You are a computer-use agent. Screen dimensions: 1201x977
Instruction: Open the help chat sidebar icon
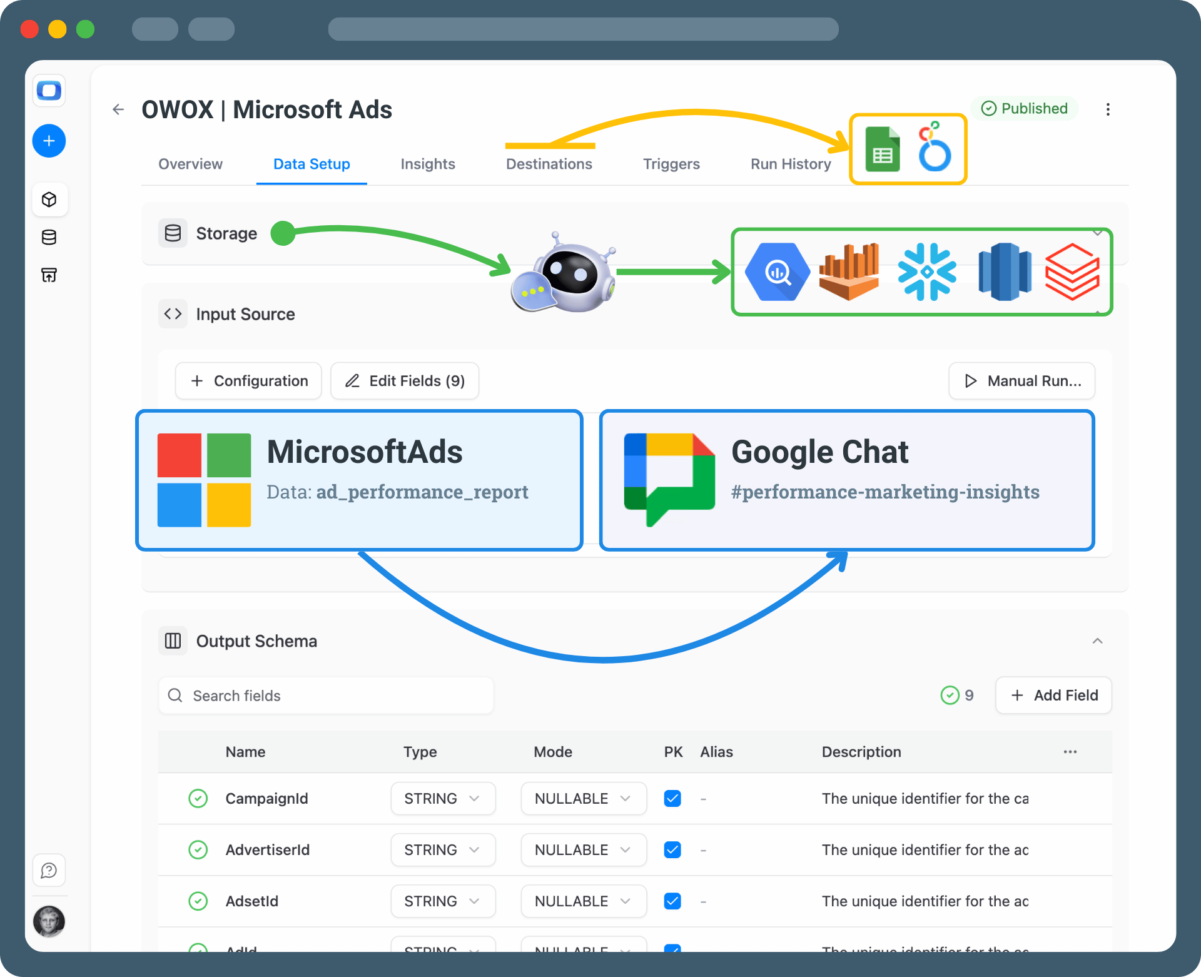pos(49,870)
